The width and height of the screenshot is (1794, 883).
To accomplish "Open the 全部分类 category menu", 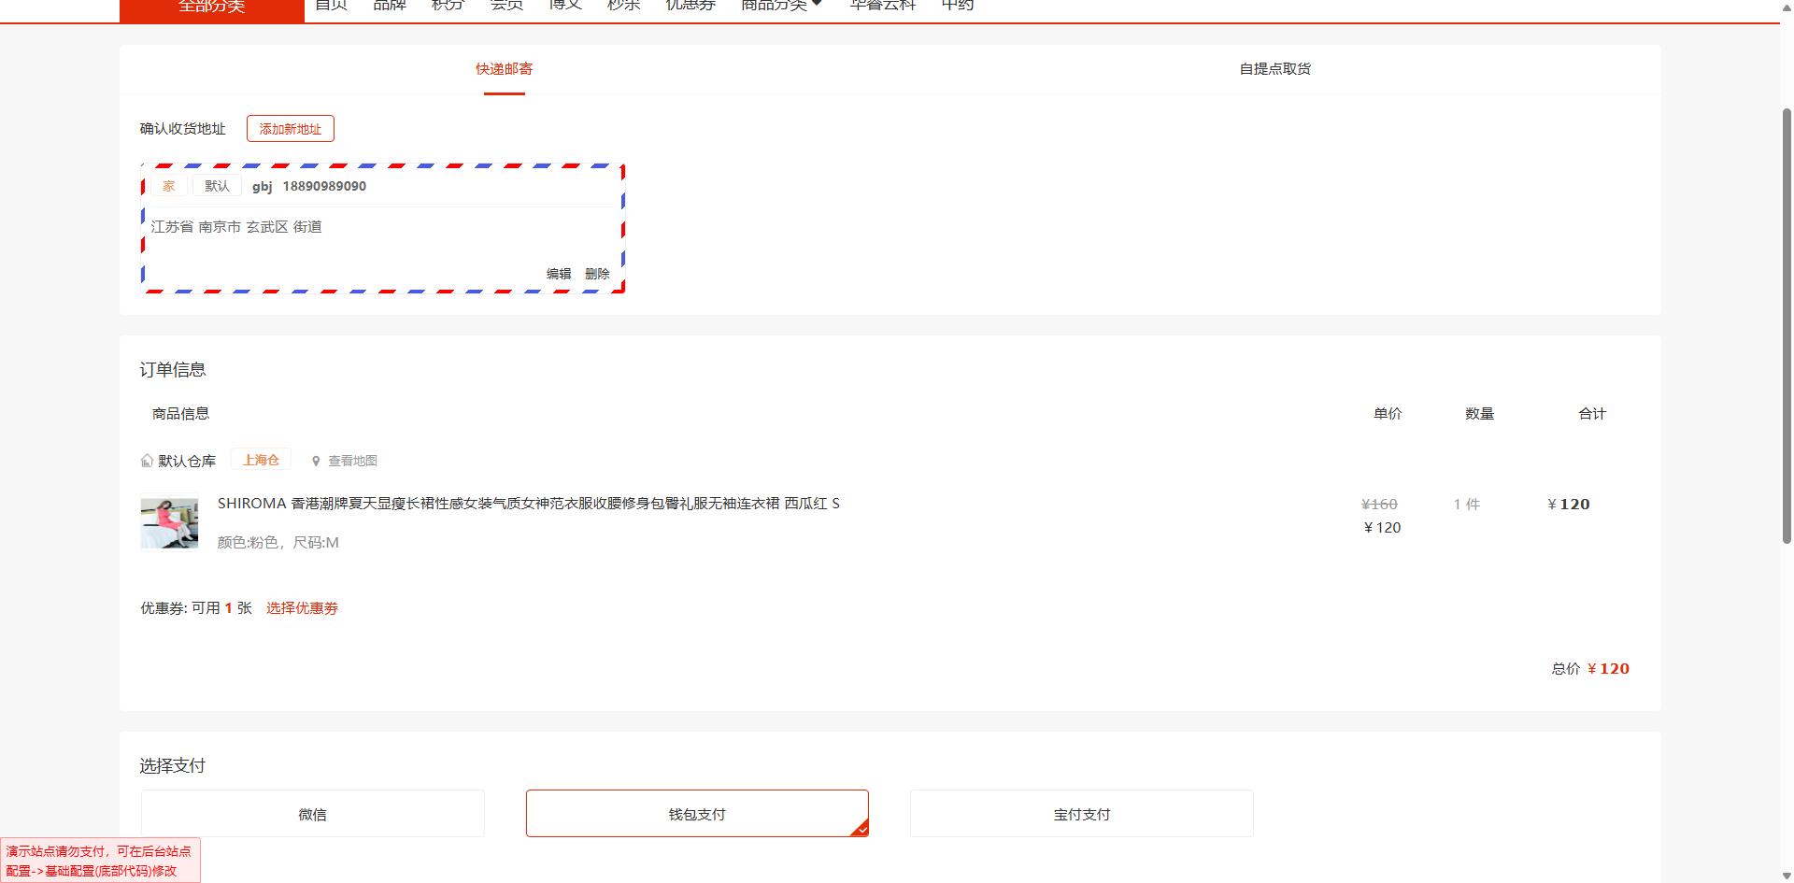I will point(212,7).
